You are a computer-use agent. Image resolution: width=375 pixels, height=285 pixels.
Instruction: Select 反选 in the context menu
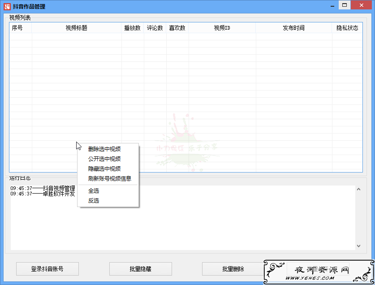pyautogui.click(x=108, y=200)
